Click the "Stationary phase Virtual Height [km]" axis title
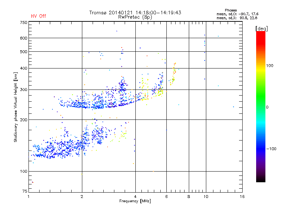 click(16, 107)
